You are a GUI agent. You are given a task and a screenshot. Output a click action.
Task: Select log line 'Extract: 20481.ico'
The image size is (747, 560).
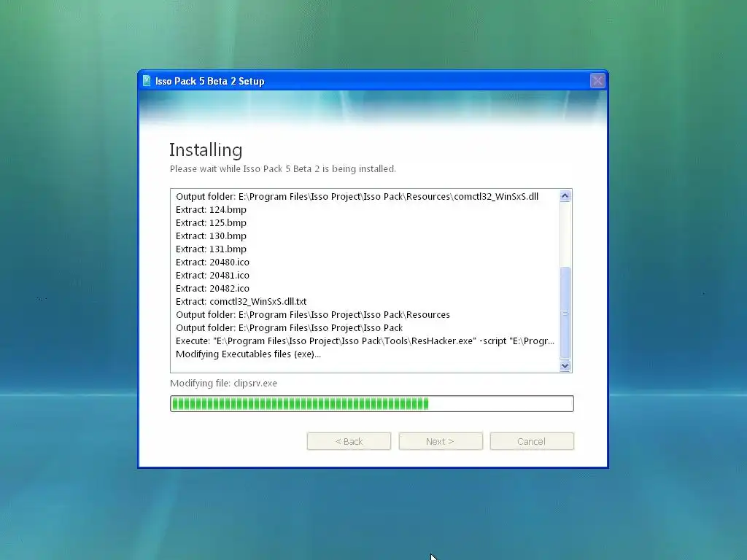click(x=212, y=275)
